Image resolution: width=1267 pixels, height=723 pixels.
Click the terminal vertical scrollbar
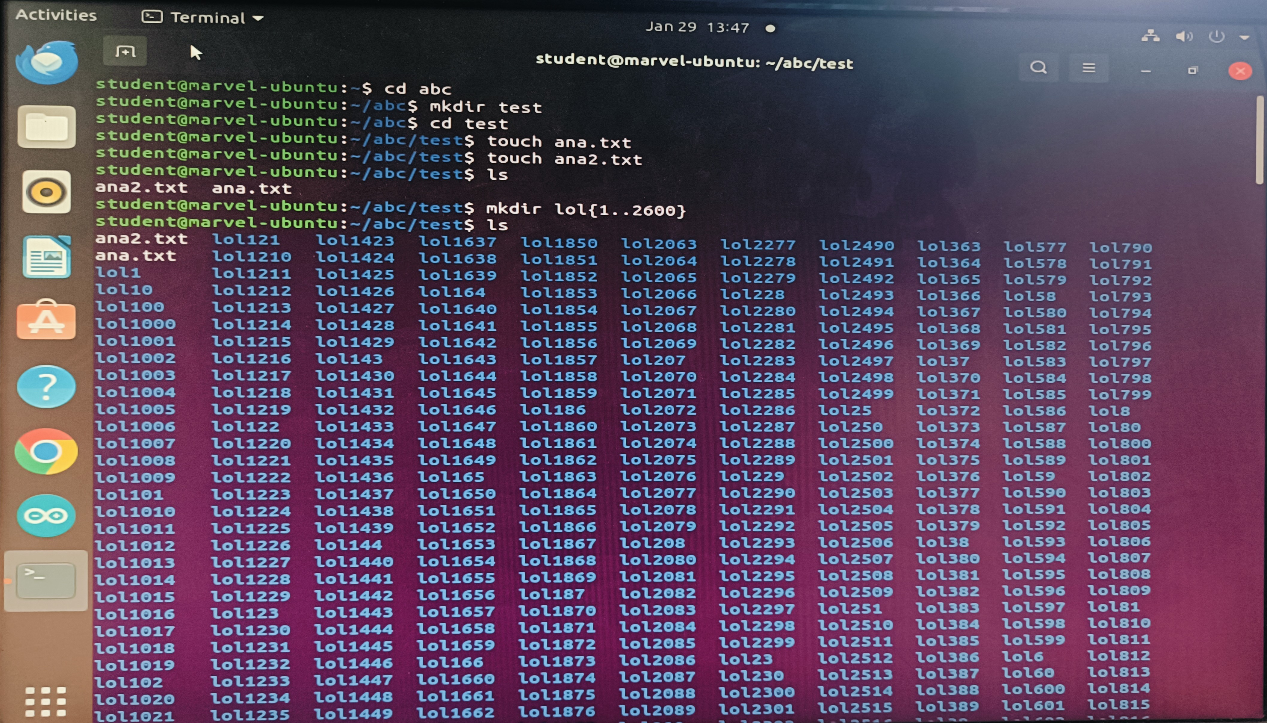click(x=1260, y=140)
